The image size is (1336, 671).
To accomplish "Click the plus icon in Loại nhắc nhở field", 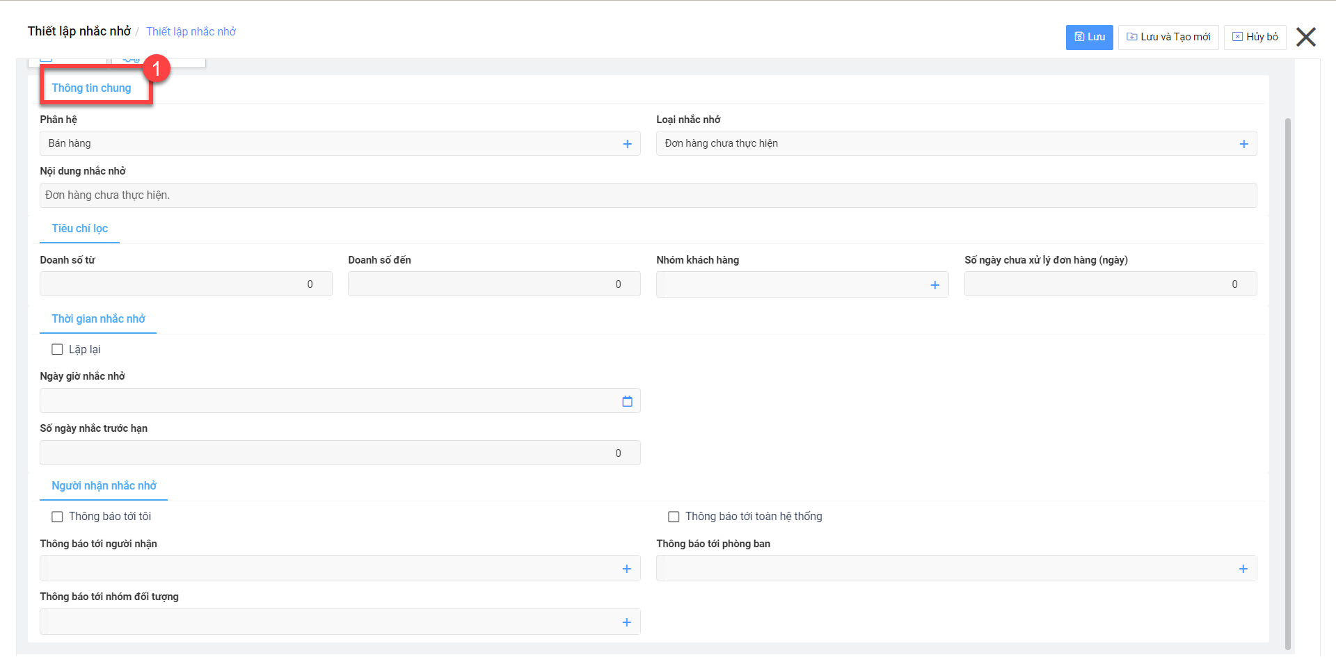I will click(x=1243, y=144).
